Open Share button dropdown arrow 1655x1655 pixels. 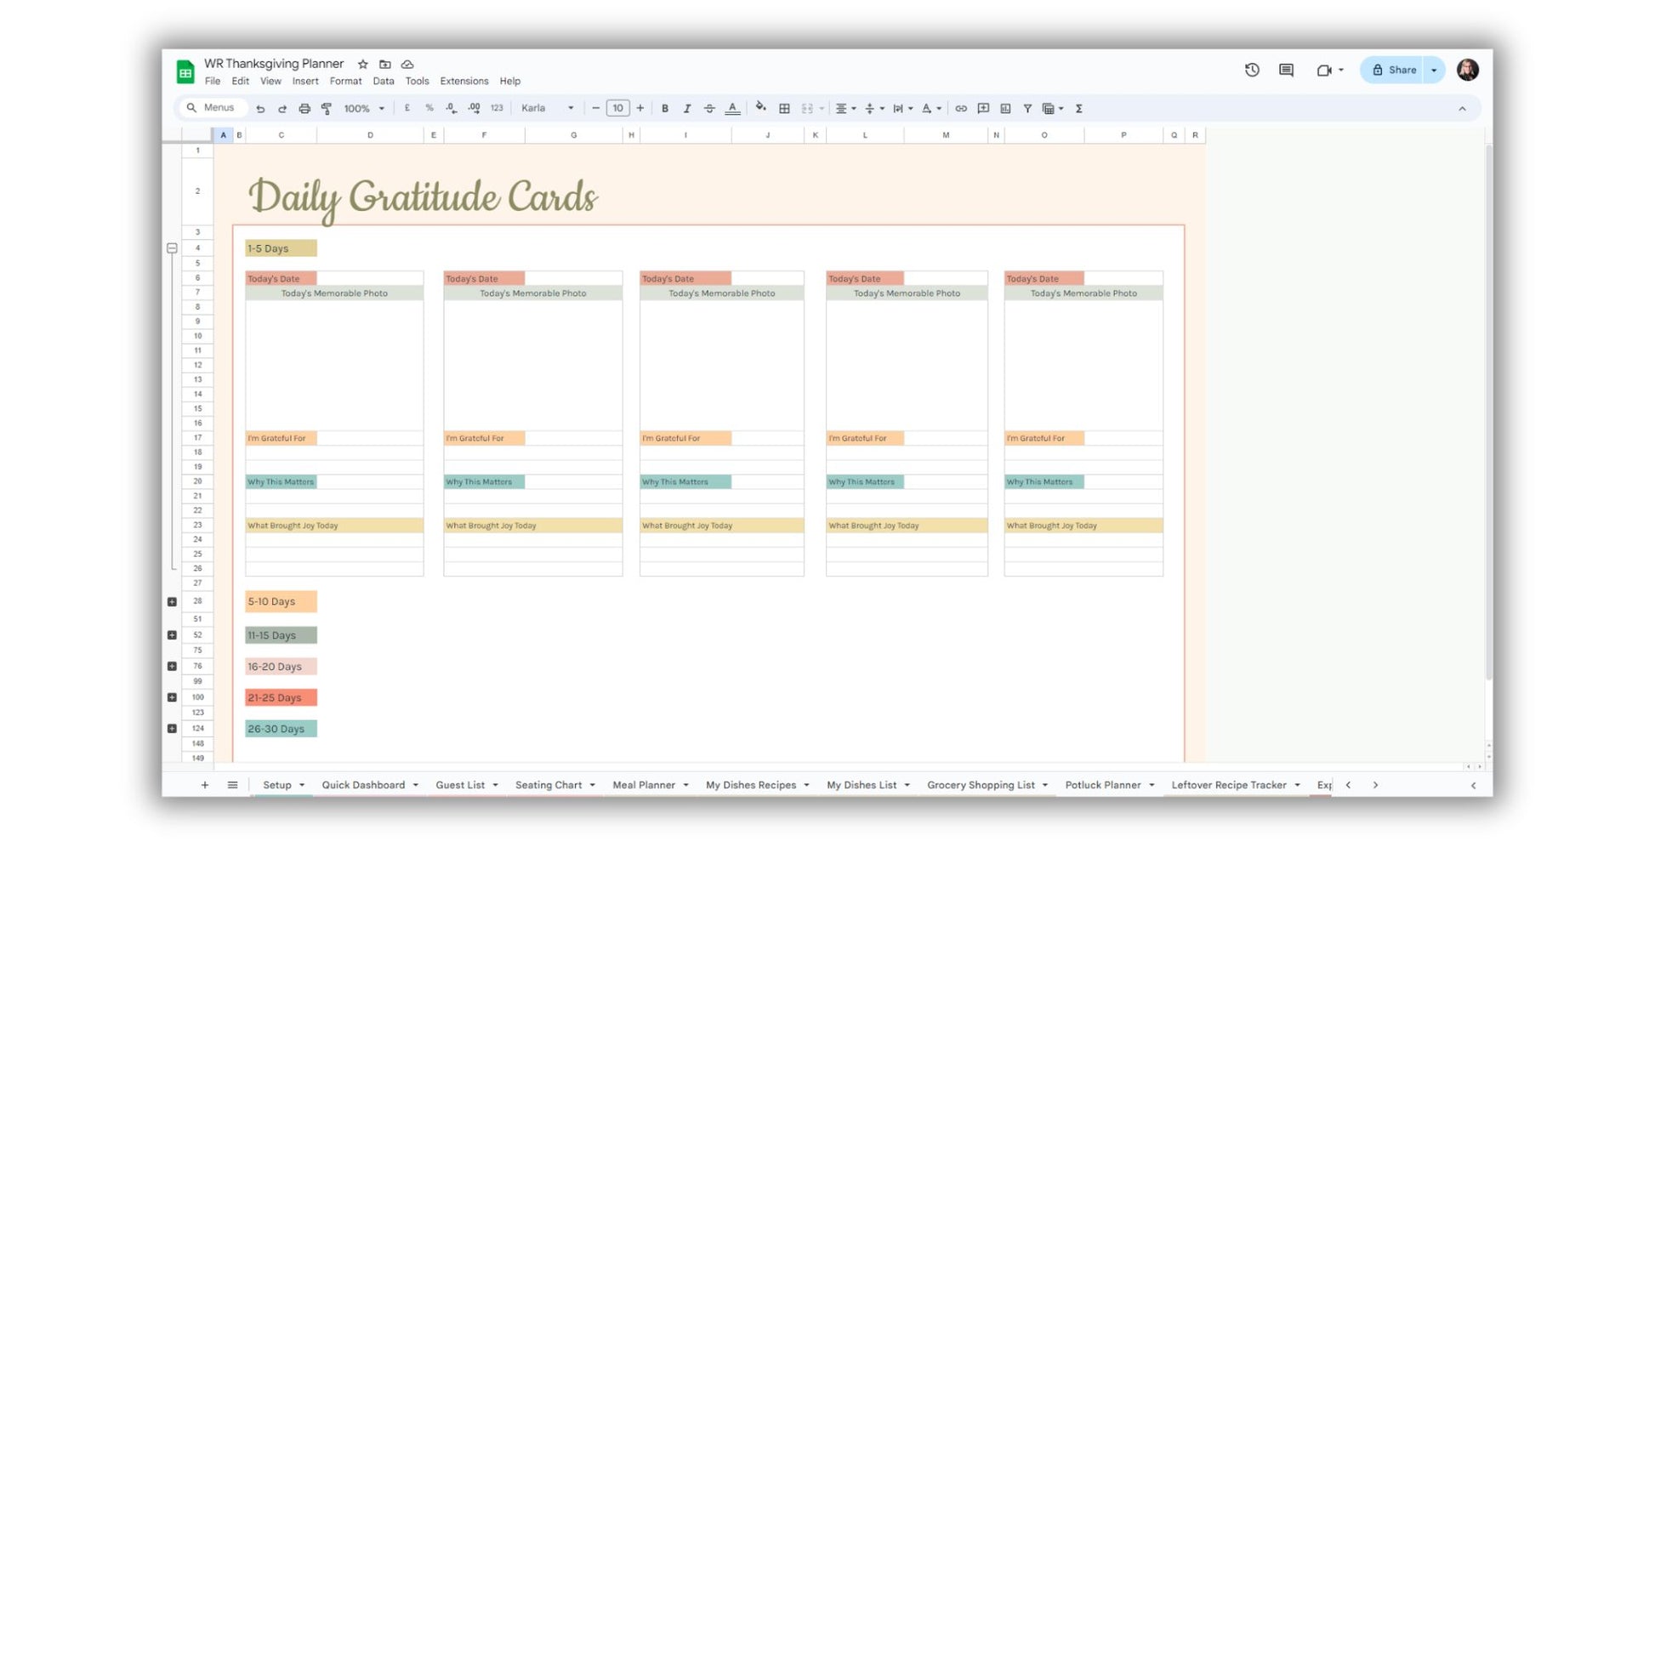1434,71
